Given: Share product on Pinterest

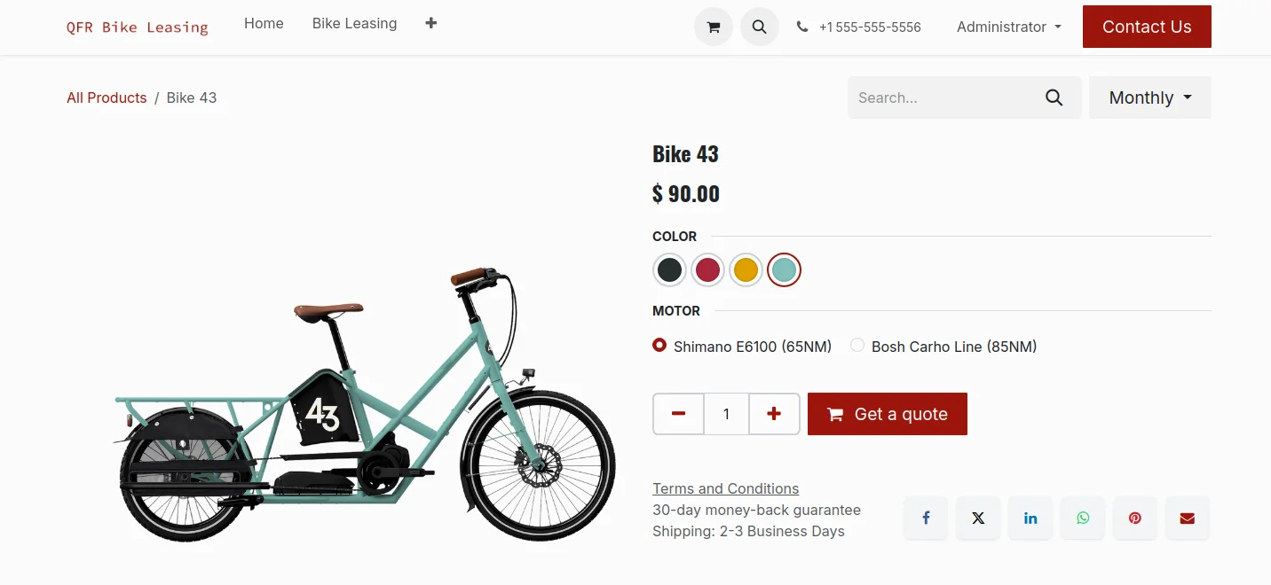Looking at the screenshot, I should point(1135,519).
